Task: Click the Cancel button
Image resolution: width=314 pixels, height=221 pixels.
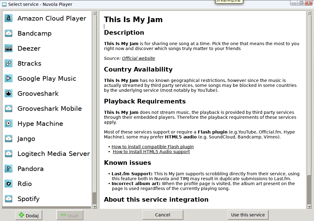Action: [x=163, y=215]
